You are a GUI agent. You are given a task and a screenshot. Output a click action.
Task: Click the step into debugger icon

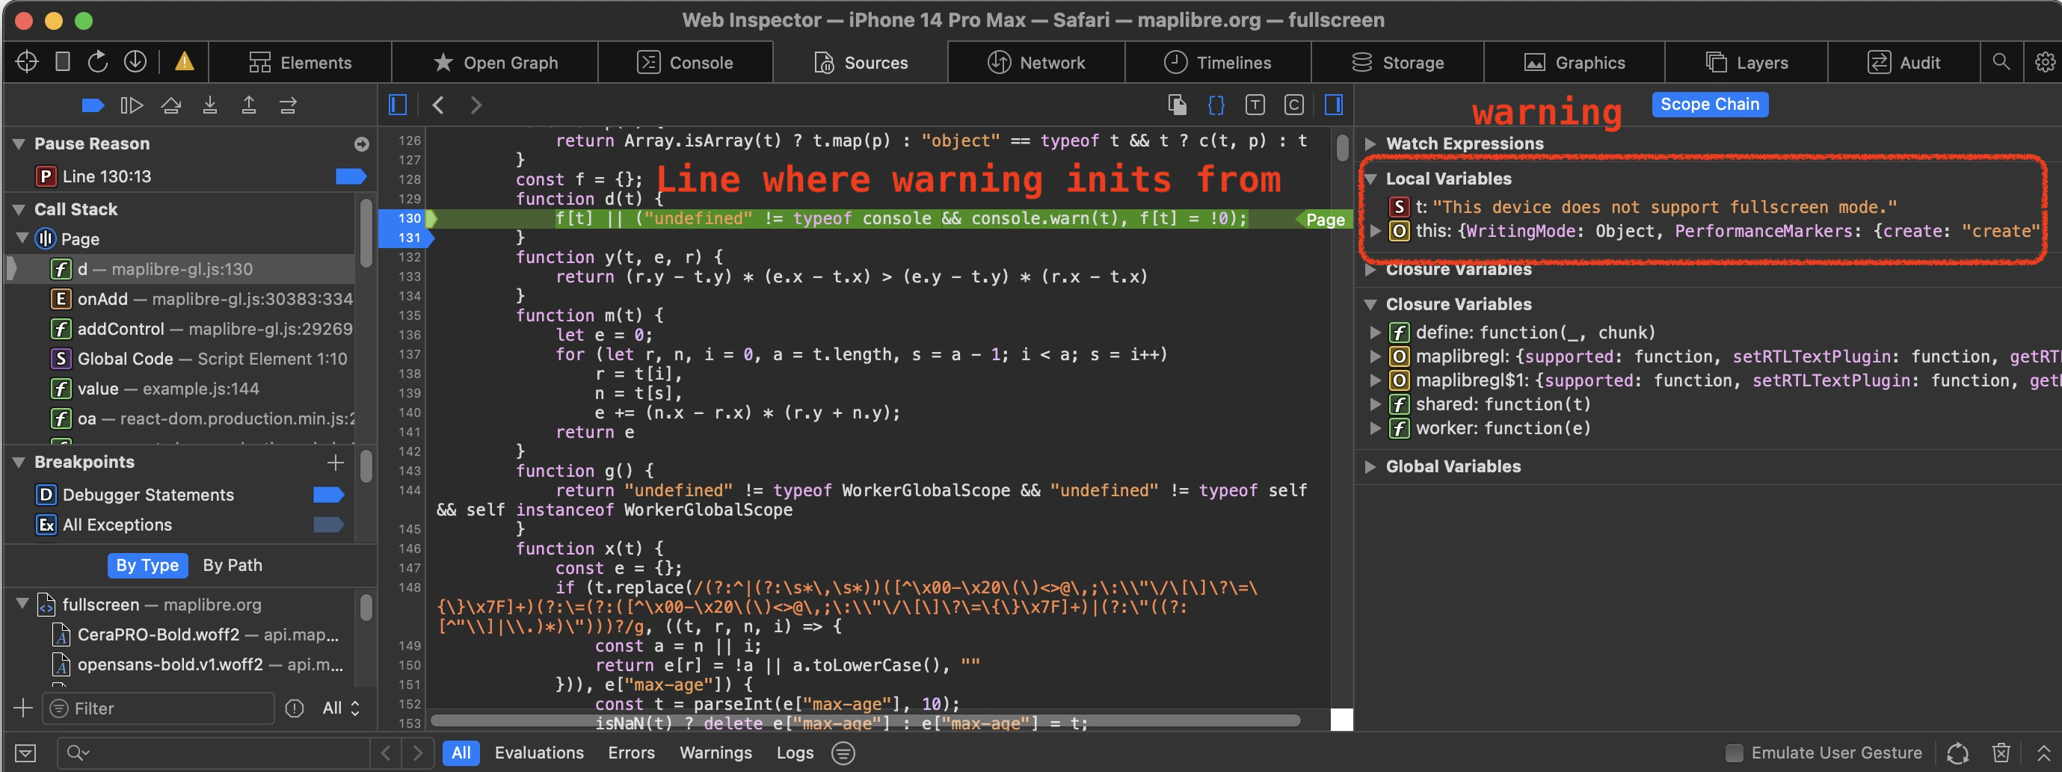210,105
